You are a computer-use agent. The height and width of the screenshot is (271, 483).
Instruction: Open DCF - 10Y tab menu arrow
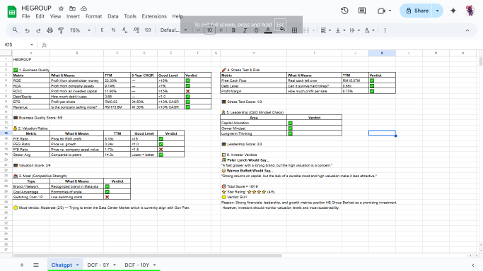point(154,265)
